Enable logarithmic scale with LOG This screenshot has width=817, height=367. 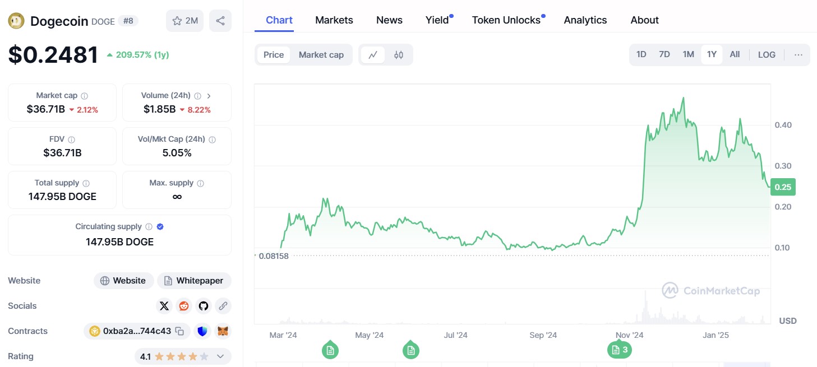click(766, 54)
